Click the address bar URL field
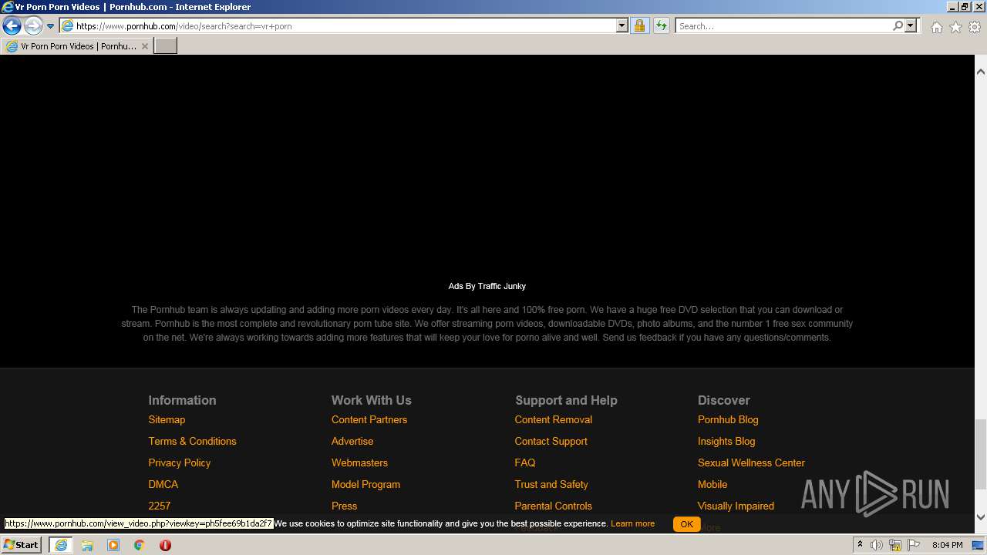 pos(338,25)
